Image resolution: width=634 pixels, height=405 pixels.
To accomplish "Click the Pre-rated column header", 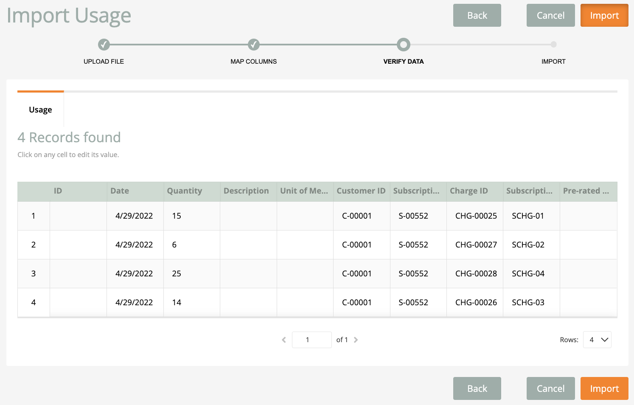I will (x=589, y=191).
